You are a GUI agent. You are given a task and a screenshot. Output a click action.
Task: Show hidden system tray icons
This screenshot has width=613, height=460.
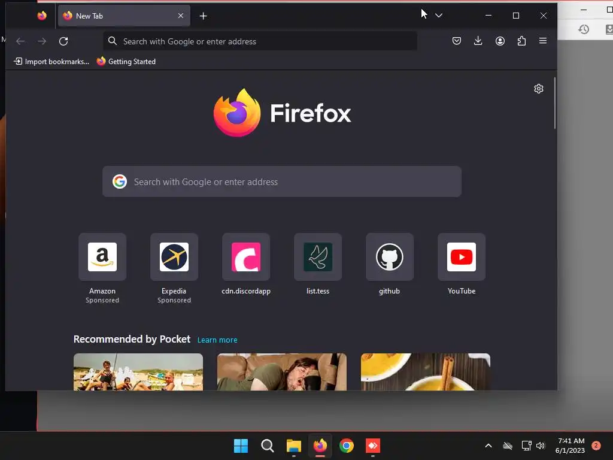click(x=488, y=446)
